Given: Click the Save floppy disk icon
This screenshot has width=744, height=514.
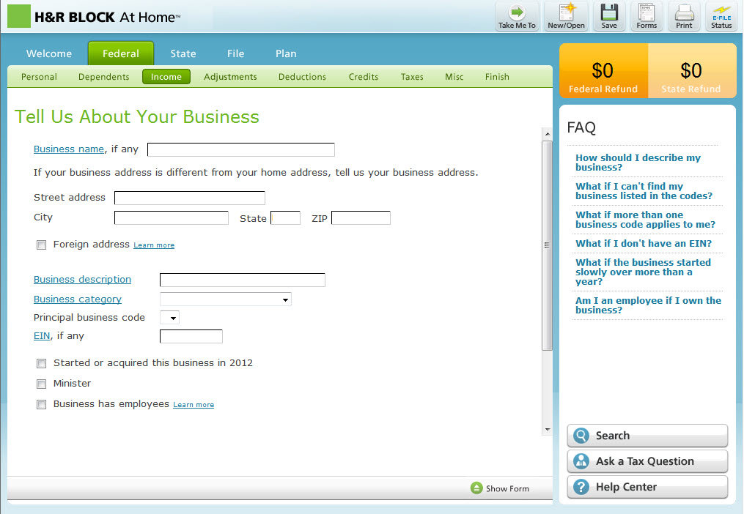Looking at the screenshot, I should coord(608,13).
